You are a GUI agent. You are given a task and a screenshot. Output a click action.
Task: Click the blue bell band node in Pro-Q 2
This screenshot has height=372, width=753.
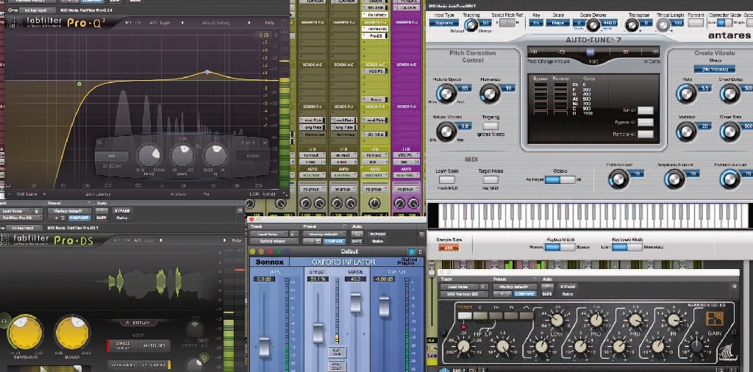click(207, 72)
